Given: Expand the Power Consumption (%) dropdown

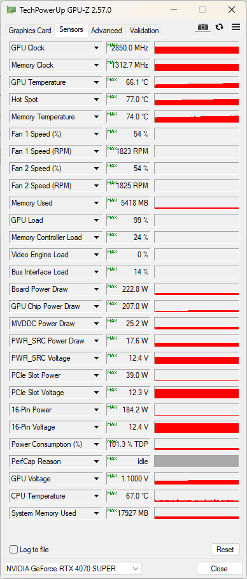Looking at the screenshot, I should click(x=96, y=444).
